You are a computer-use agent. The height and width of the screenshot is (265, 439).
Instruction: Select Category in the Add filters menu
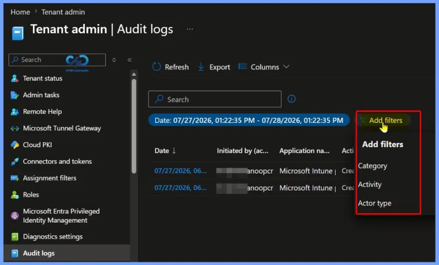[x=373, y=166]
